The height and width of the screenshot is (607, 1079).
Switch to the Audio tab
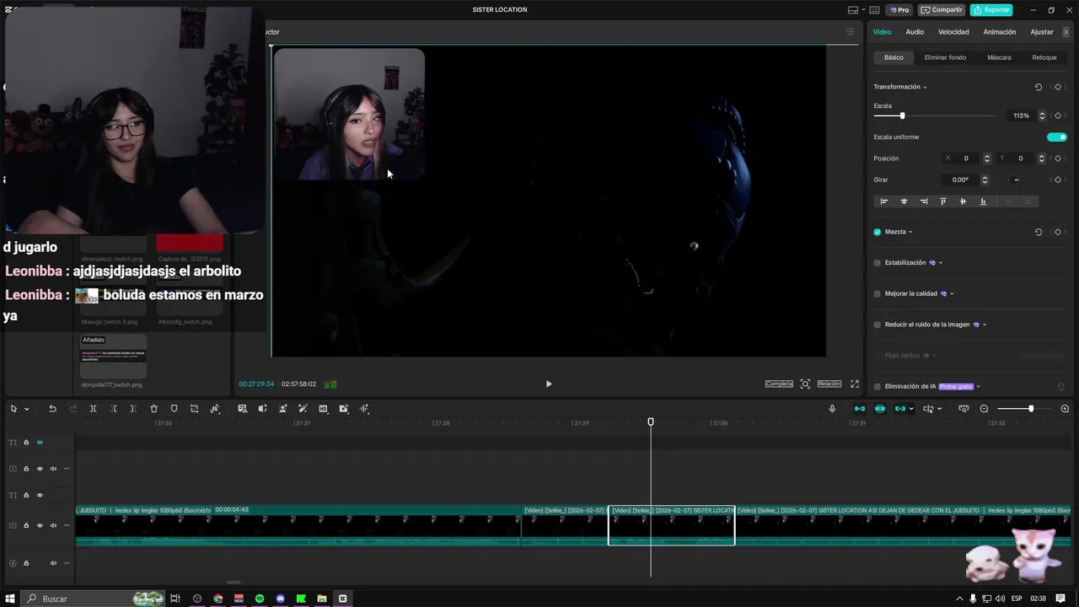pos(915,32)
